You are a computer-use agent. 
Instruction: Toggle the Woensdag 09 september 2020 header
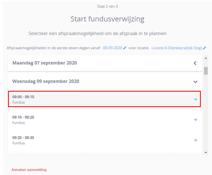(x=105, y=82)
